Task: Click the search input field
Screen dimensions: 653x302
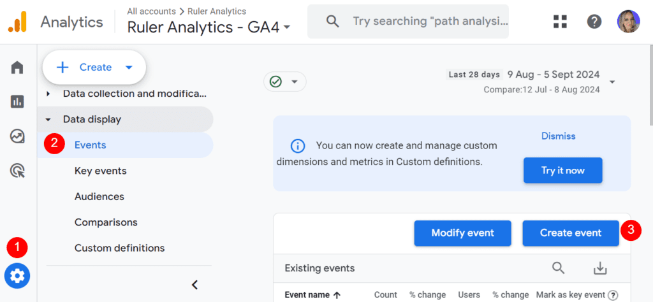Action: pos(408,22)
